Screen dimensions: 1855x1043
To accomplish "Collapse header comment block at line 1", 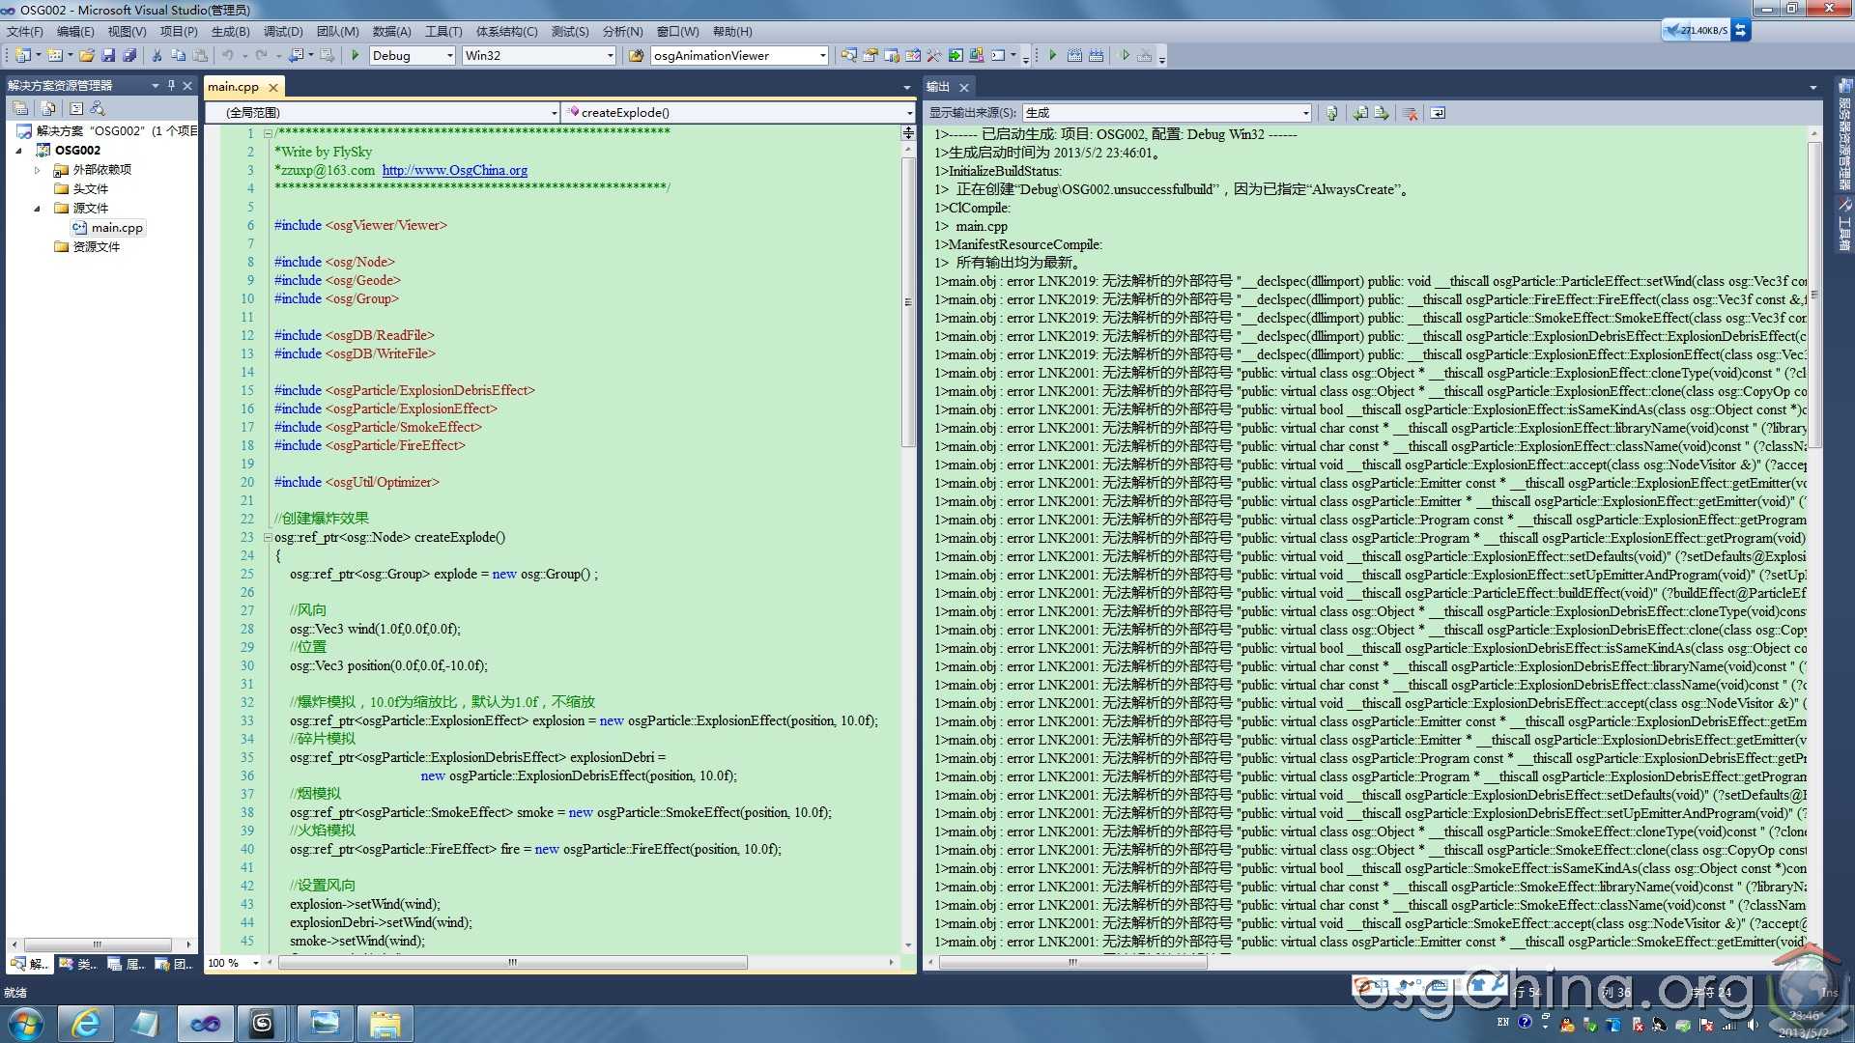I will [x=268, y=133].
